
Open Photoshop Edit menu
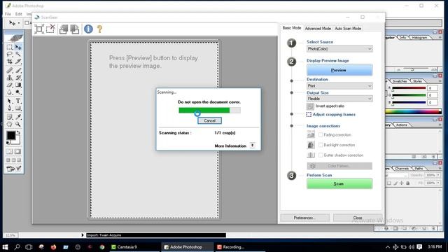[19, 14]
